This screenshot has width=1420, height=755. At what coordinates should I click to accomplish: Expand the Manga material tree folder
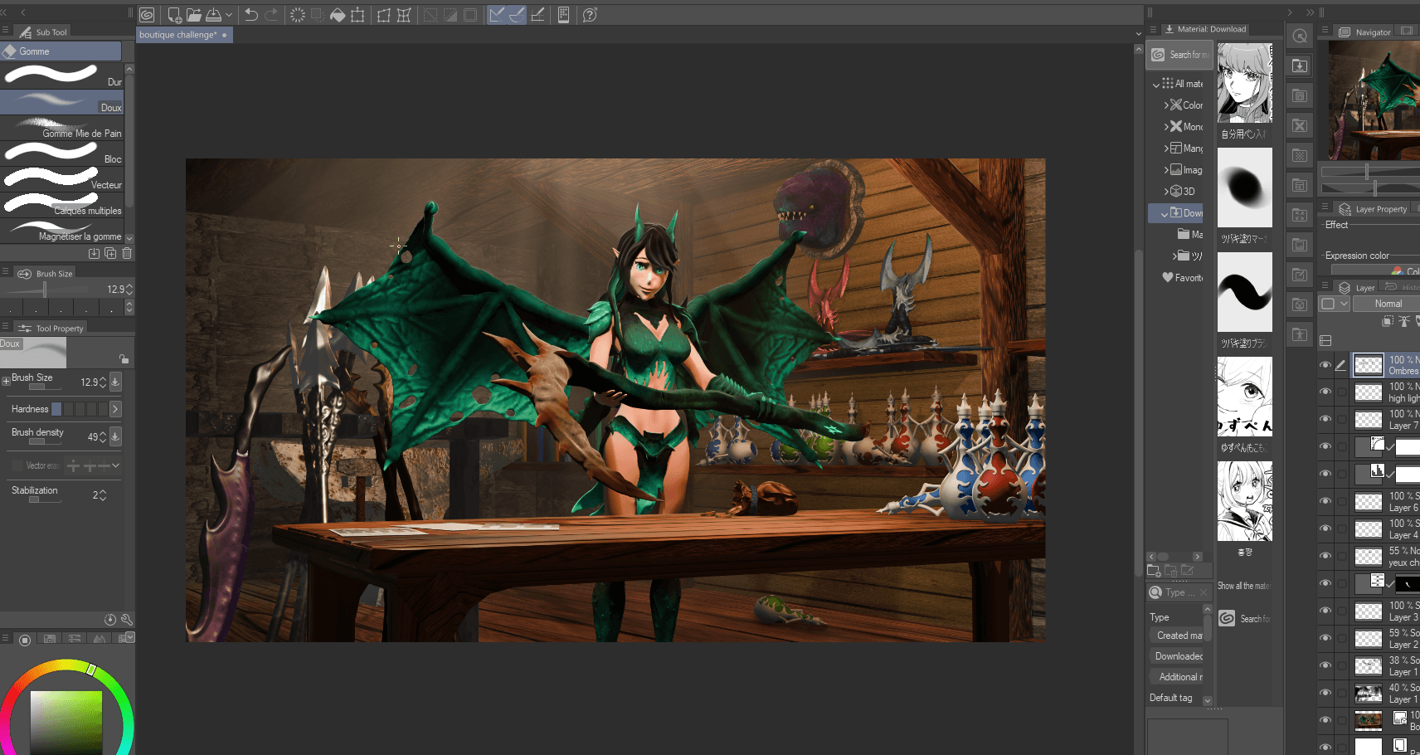pyautogui.click(x=1166, y=149)
